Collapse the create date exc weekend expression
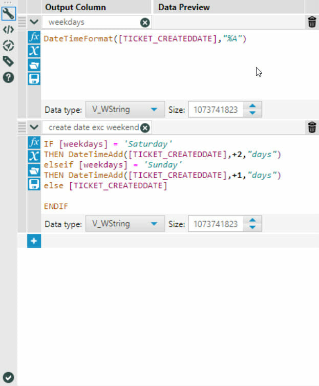Image resolution: width=319 pixels, height=386 pixels. [34, 127]
